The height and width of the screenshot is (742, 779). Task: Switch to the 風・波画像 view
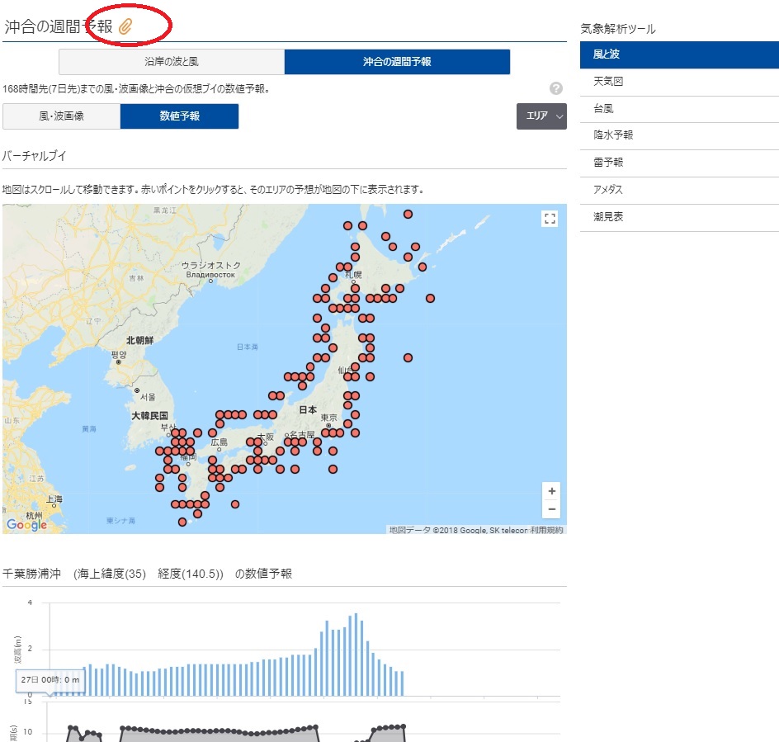click(62, 116)
